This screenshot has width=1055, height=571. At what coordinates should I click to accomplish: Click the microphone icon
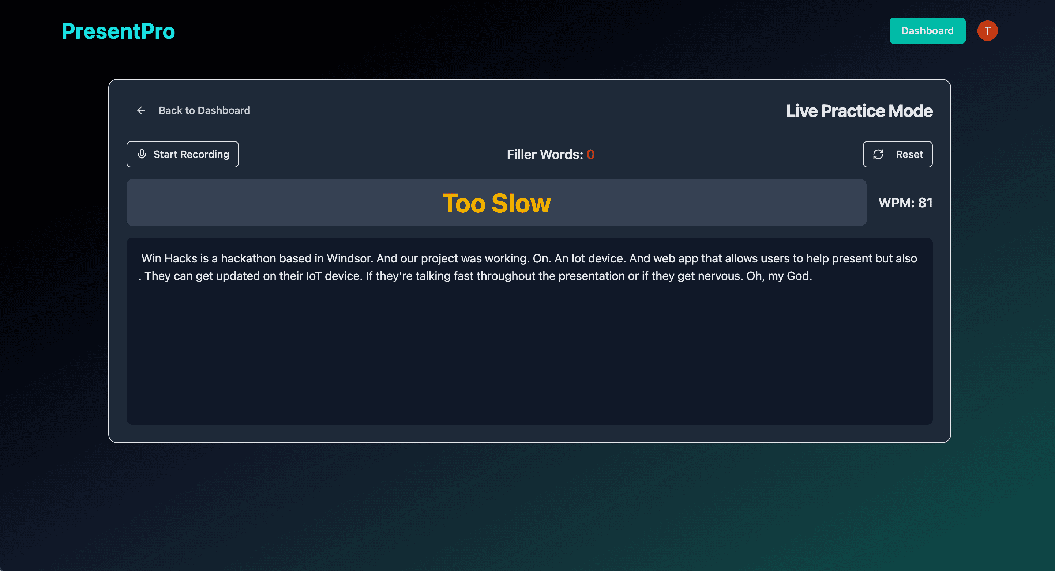pos(142,154)
